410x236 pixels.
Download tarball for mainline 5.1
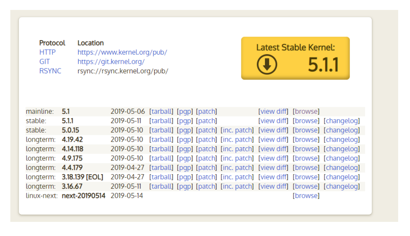pos(161,112)
